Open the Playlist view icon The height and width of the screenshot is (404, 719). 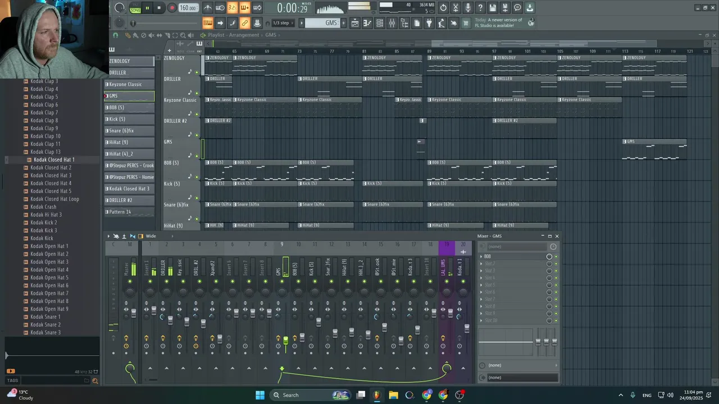[355, 23]
